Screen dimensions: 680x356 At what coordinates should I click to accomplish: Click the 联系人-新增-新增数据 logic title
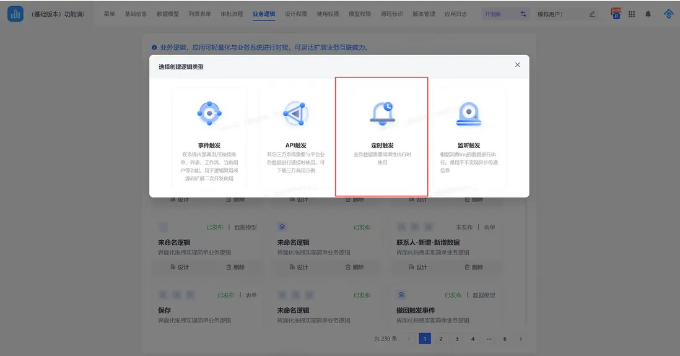tap(427, 243)
